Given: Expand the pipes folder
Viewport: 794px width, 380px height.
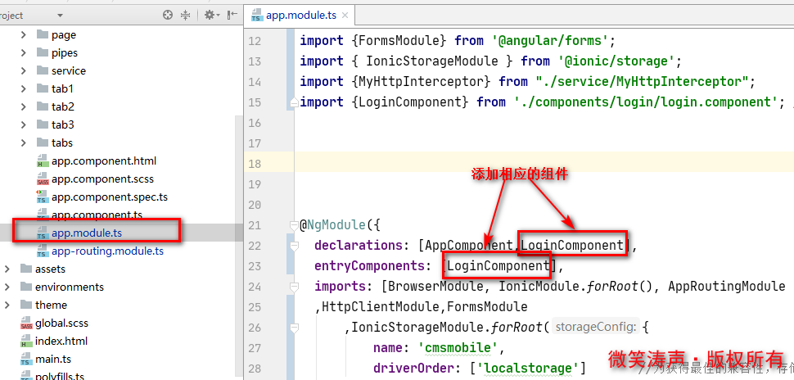Looking at the screenshot, I should [x=23, y=52].
